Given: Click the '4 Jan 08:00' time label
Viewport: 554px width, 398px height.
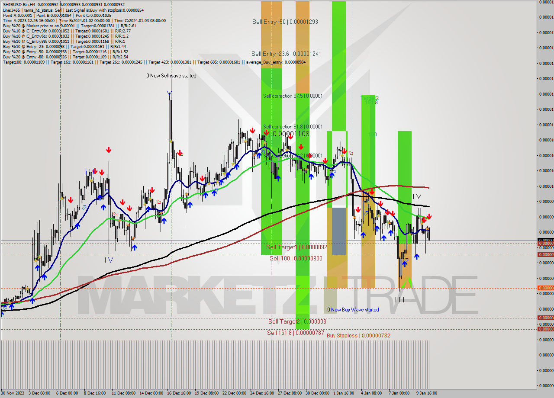Looking at the screenshot, I should [371, 393].
